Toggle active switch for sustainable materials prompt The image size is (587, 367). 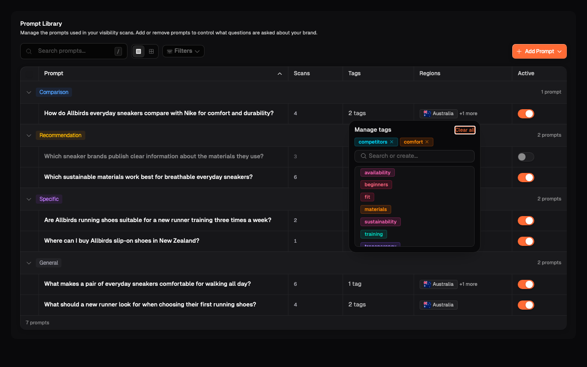pos(526,178)
